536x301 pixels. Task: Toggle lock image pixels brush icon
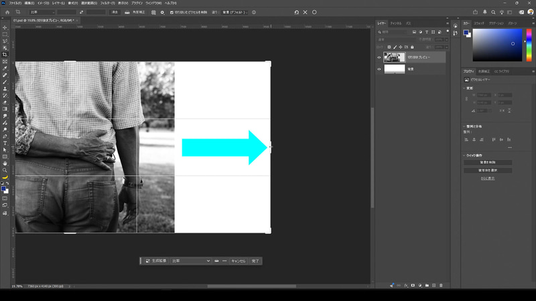(x=395, y=47)
